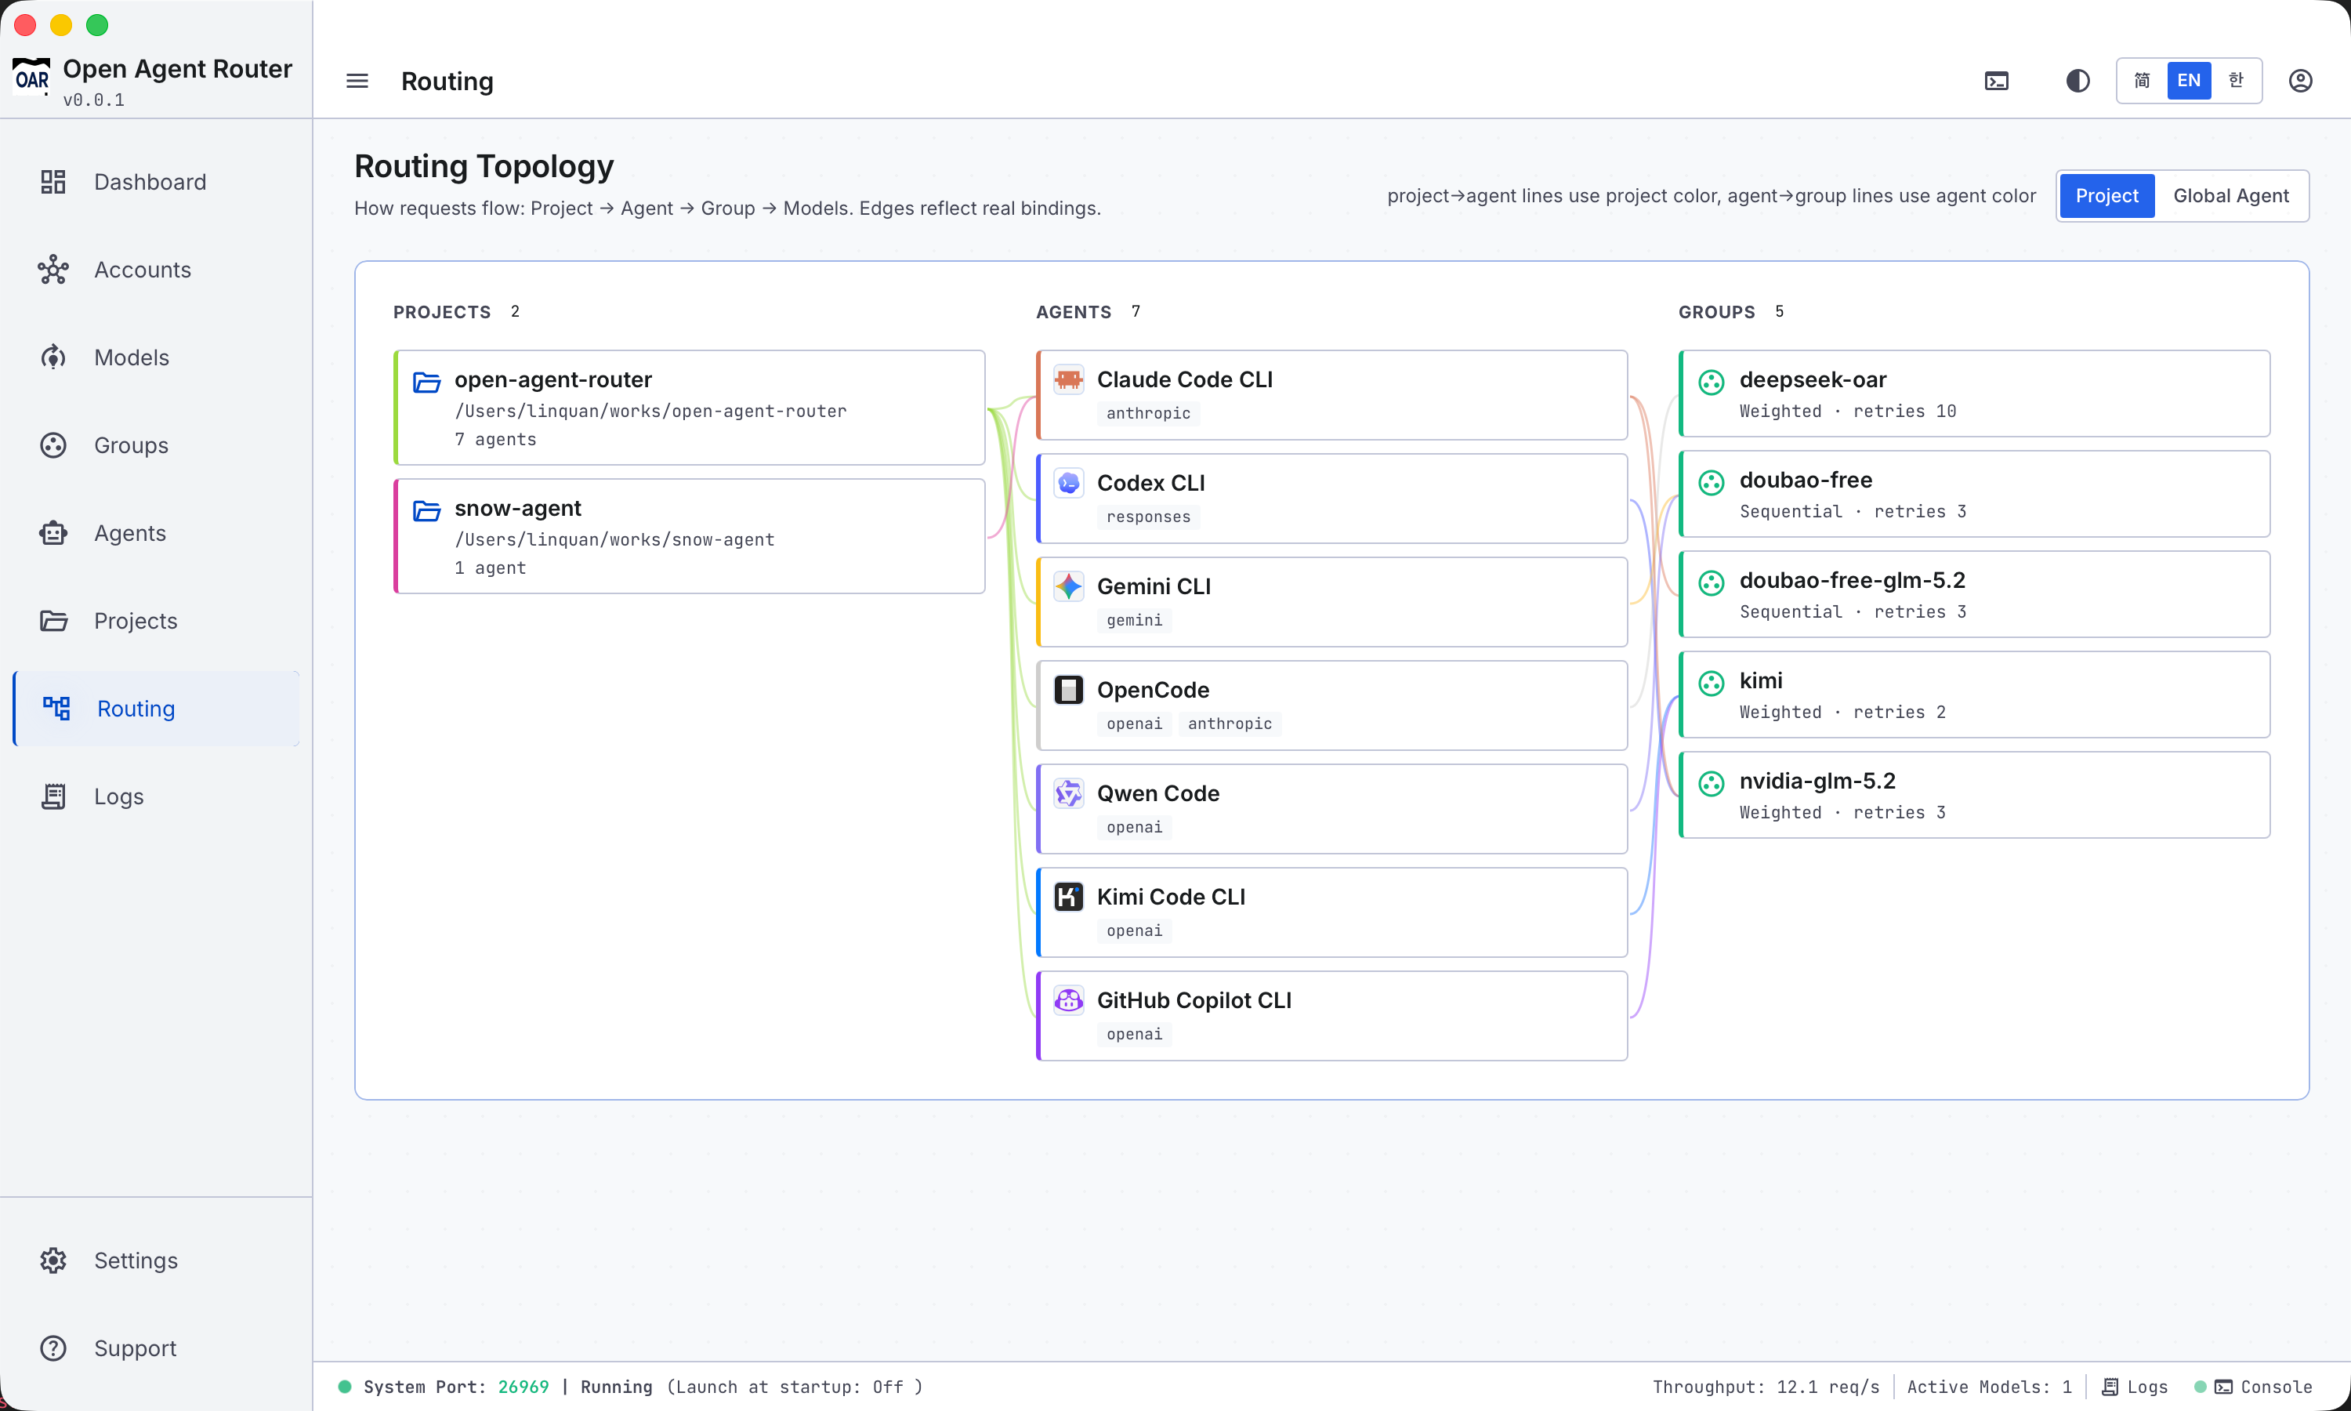Open the Dashboard page in sidebar
2351x1411 pixels.
click(156, 182)
